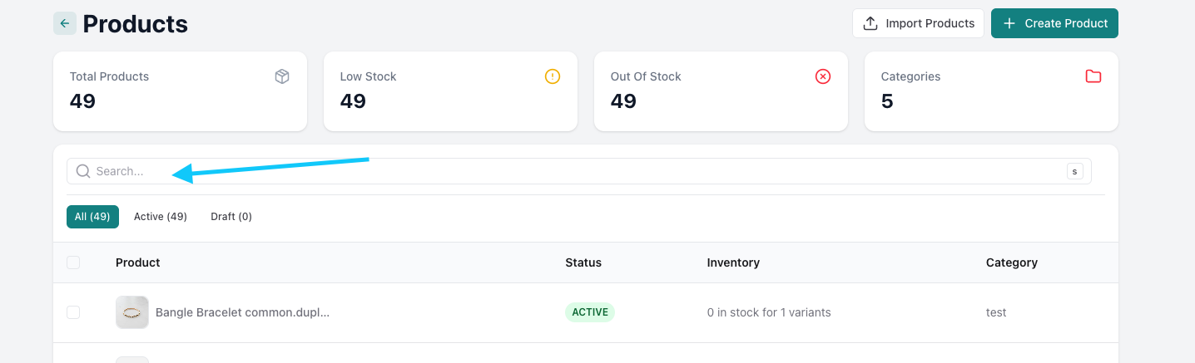Click the upload icon on Import Products

coord(870,23)
